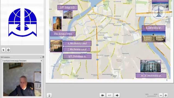
Task: Click building photo below Zanevskiy pr. label
Action: [x=154, y=36]
